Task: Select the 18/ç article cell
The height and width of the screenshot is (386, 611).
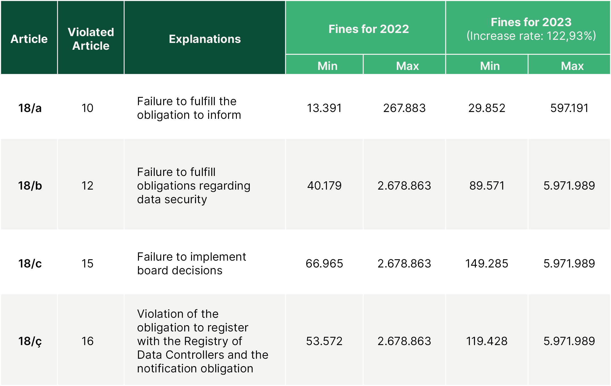Action: click(30, 341)
